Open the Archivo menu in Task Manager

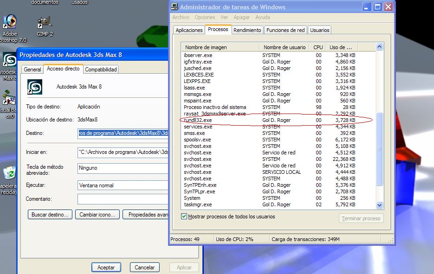pyautogui.click(x=181, y=17)
